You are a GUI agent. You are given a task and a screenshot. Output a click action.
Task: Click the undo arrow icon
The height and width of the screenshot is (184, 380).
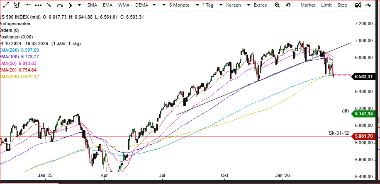pos(289,5)
